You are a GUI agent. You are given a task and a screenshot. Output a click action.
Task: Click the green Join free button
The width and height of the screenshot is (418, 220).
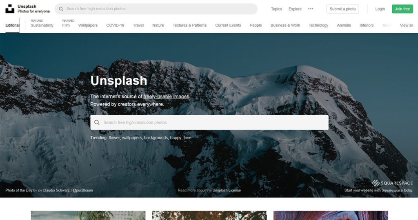click(402, 9)
